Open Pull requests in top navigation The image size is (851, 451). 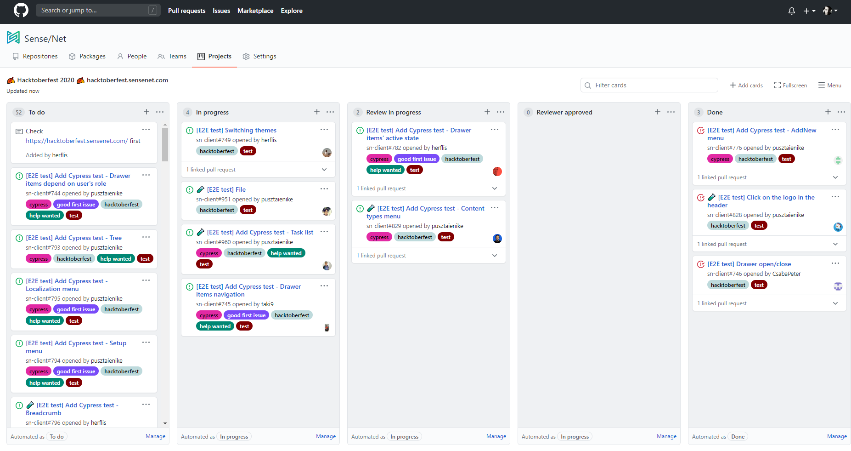click(186, 11)
